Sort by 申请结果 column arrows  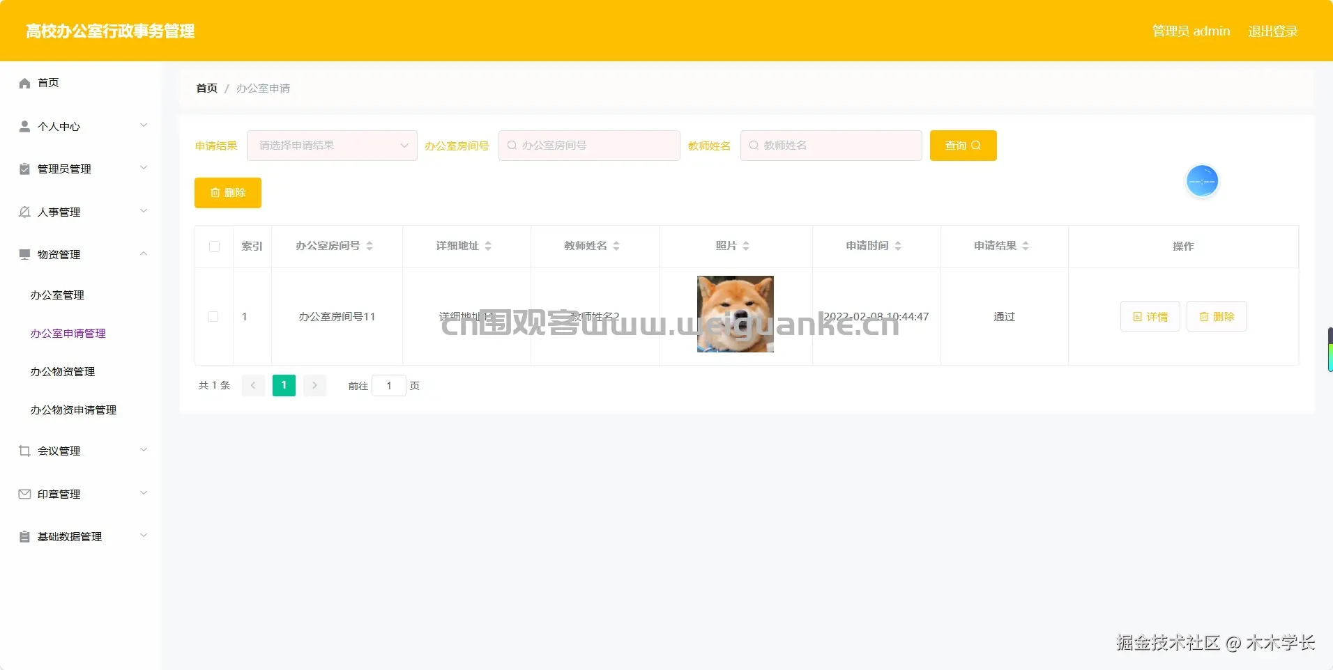[1026, 246]
